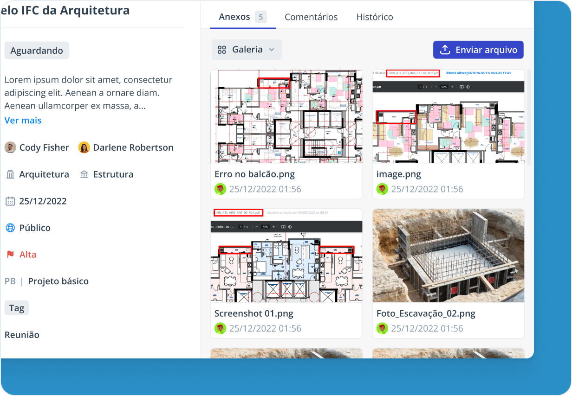Click the due date 25/12/2022 in details
The height and width of the screenshot is (396, 572).
pyautogui.click(x=43, y=201)
